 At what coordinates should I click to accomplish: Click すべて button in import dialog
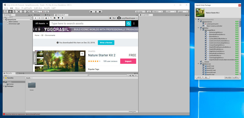click(199, 77)
